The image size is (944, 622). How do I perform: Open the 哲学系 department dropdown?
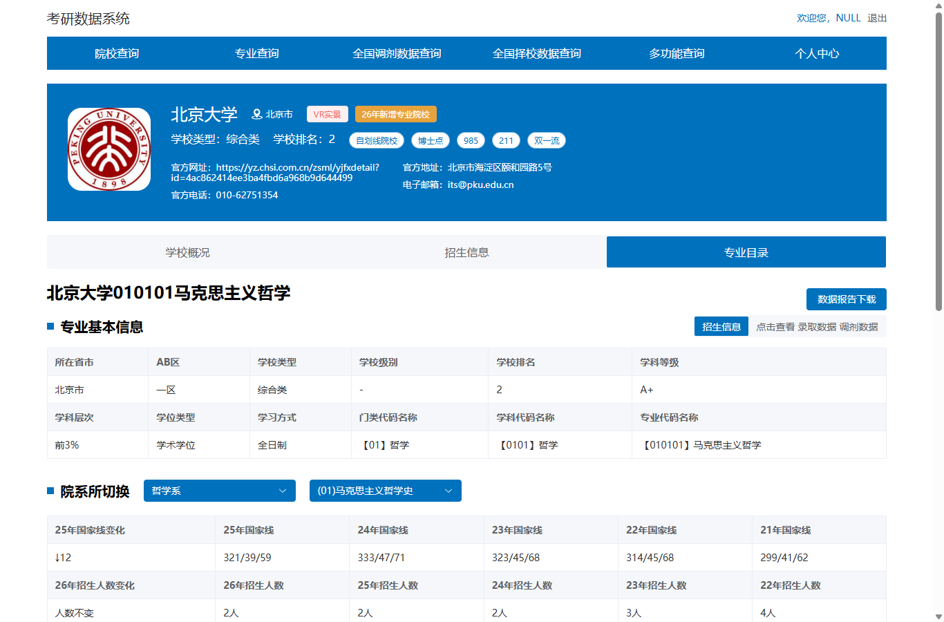220,491
